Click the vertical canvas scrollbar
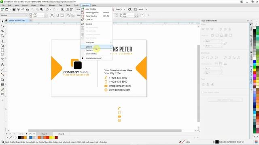The image size is (259, 145). (198, 83)
